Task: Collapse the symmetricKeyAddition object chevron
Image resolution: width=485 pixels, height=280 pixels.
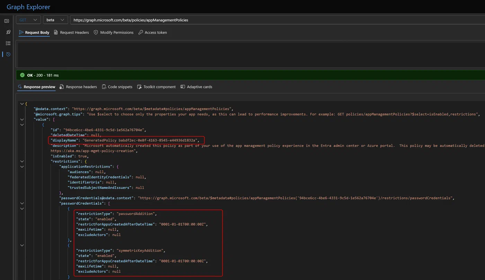Action: point(22,245)
